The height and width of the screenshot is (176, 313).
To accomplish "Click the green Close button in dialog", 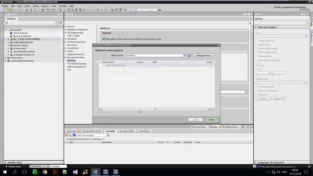I will pyautogui.click(x=211, y=119).
